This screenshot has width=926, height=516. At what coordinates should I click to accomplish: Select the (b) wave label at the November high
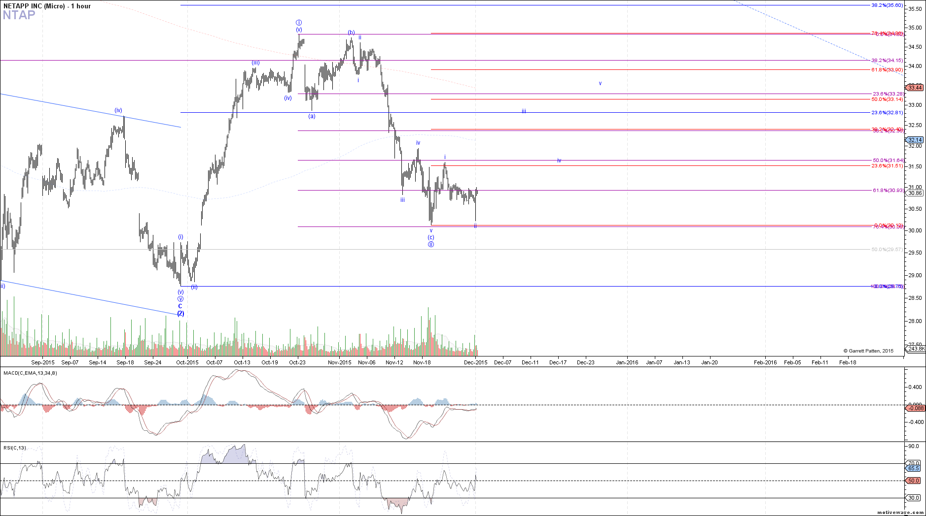tap(351, 32)
